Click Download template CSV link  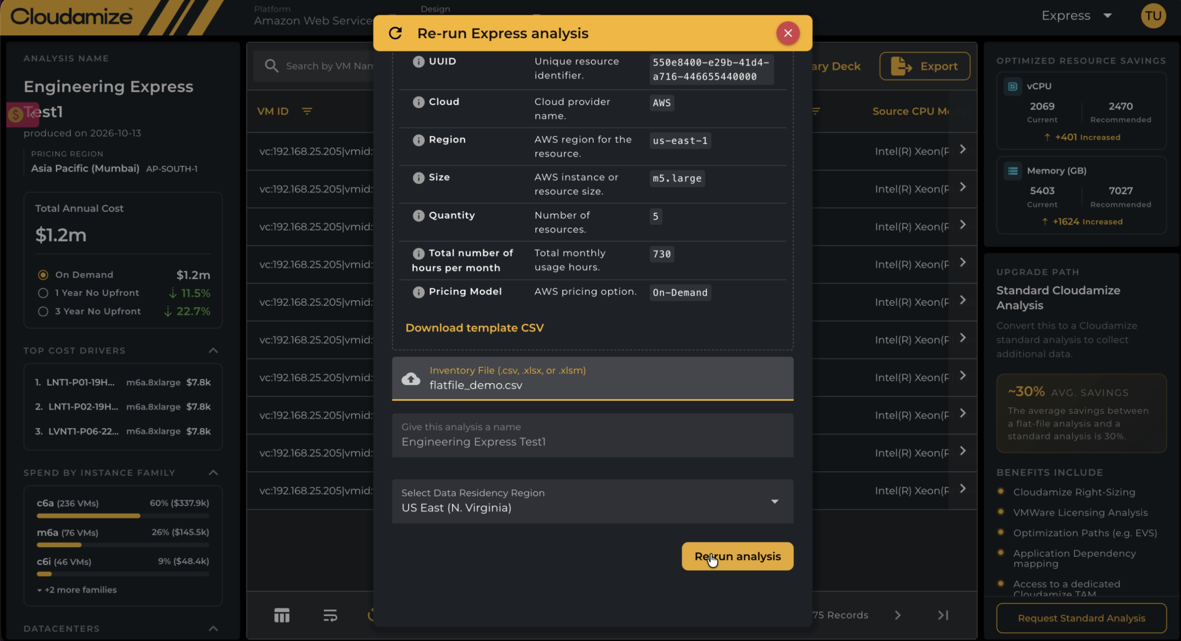(x=474, y=328)
